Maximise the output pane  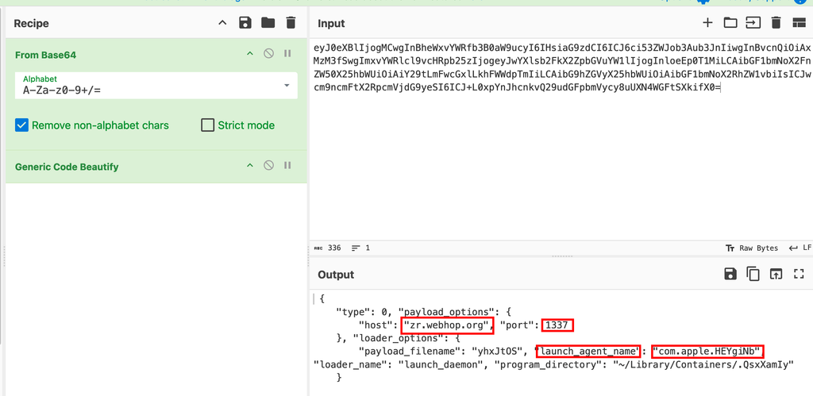[799, 274]
